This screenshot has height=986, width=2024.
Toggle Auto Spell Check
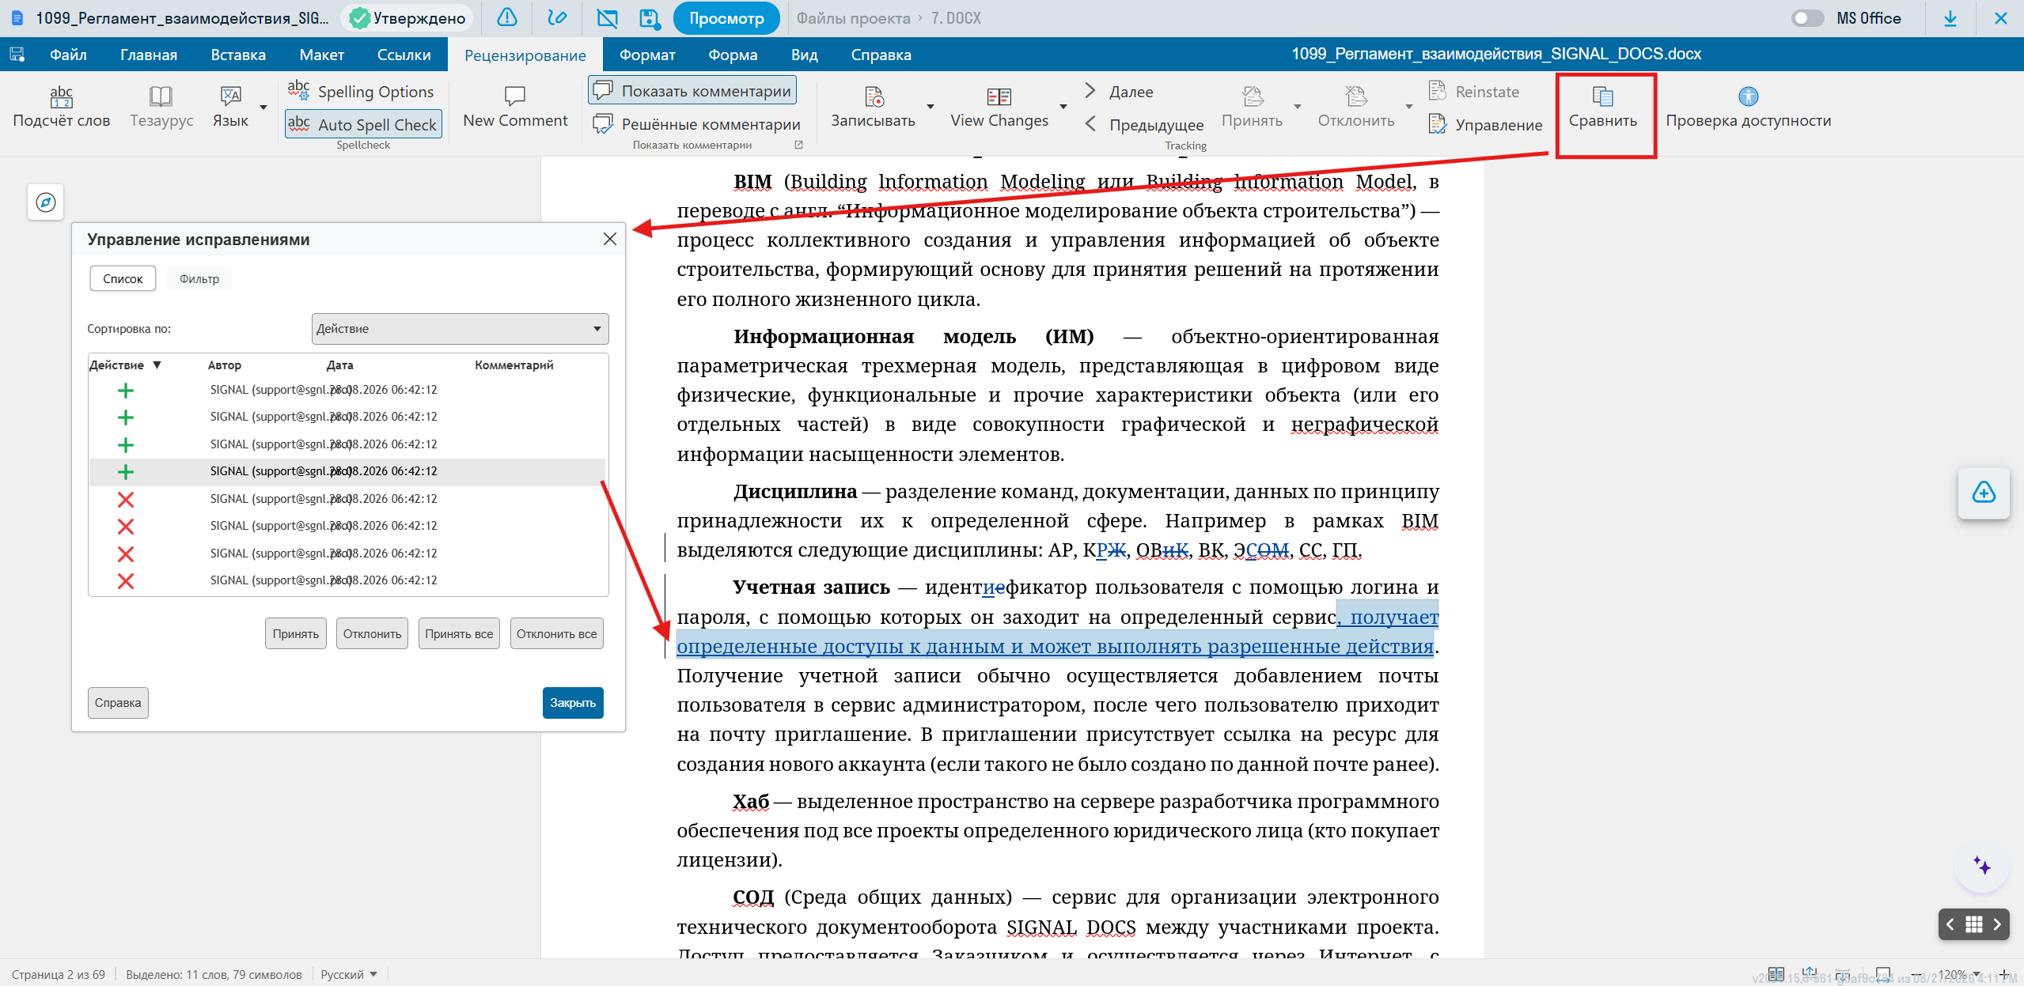pos(363,124)
